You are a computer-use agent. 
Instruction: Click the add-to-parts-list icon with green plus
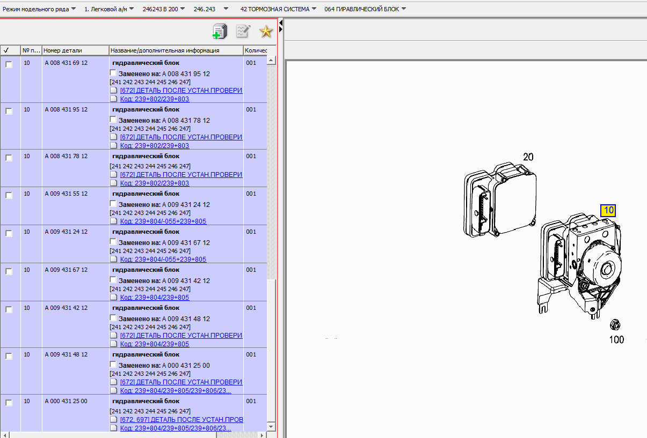[x=220, y=32]
